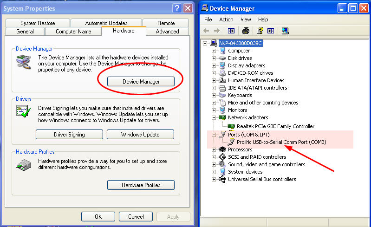The width and height of the screenshot is (371, 227).
Task: Click the Back arrow in Device Manager toolbar
Action: point(206,31)
